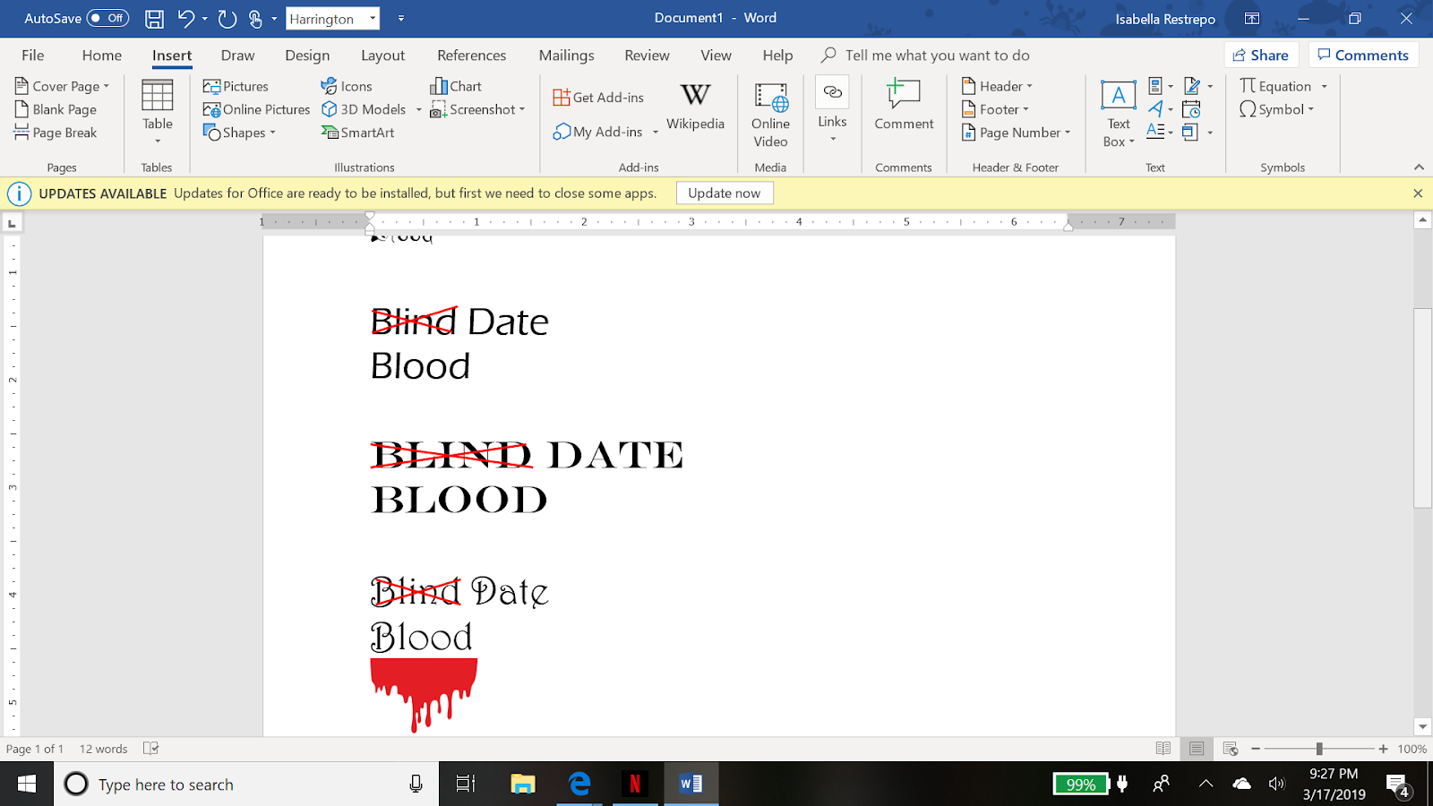This screenshot has height=806, width=1433.
Task: Insert a Text Box
Action: coord(1119,114)
